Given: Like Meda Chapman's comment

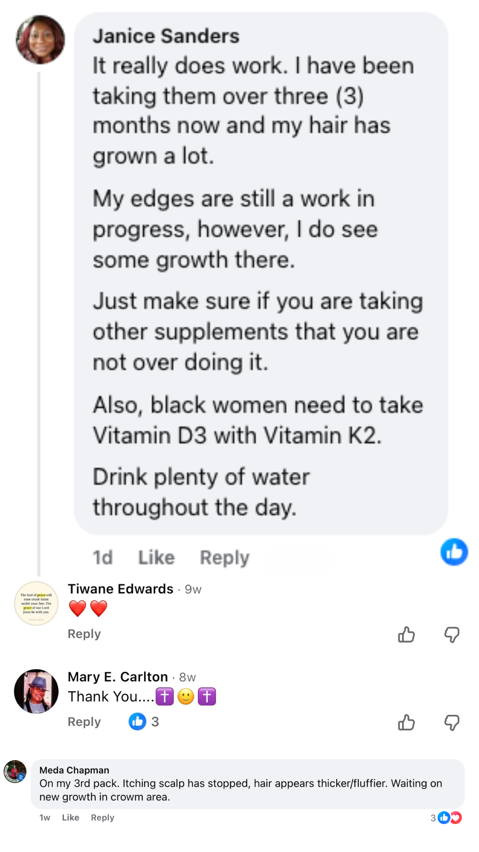Looking at the screenshot, I should click(71, 817).
